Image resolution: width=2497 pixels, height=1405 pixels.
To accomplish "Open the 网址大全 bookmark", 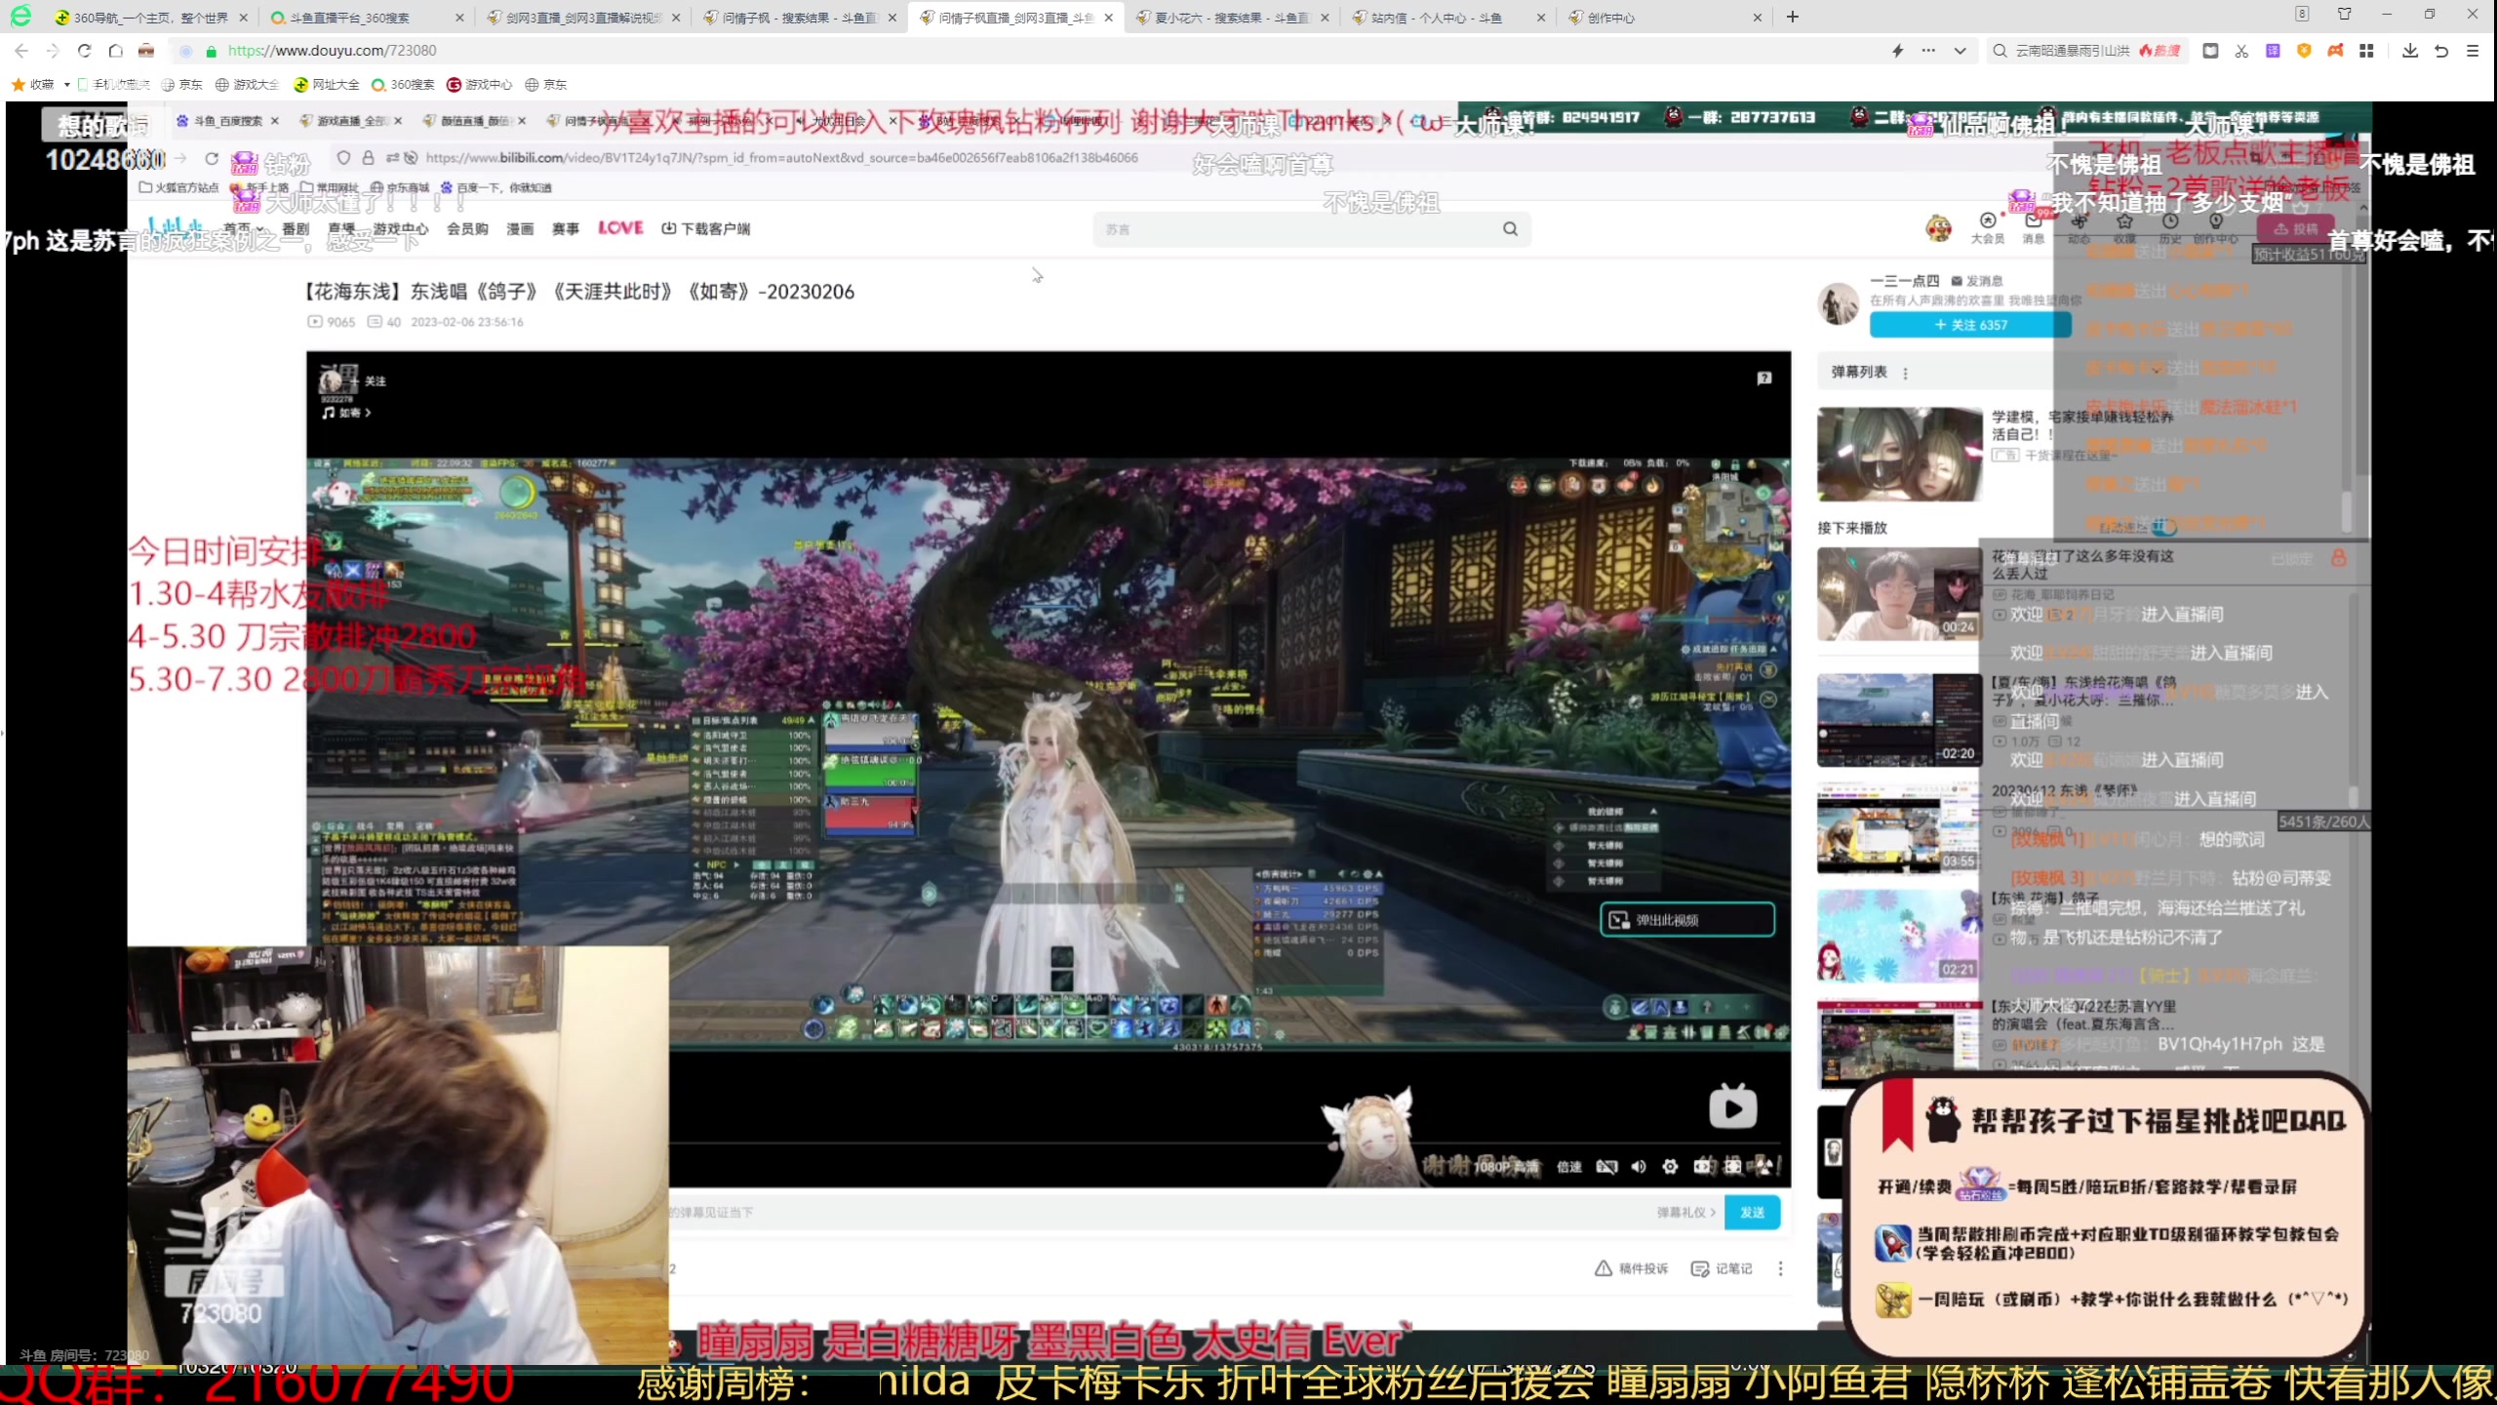I will pyautogui.click(x=327, y=85).
